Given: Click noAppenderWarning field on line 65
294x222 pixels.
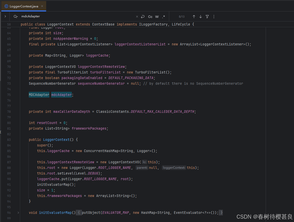Looking at the screenshot, I should (70, 39).
